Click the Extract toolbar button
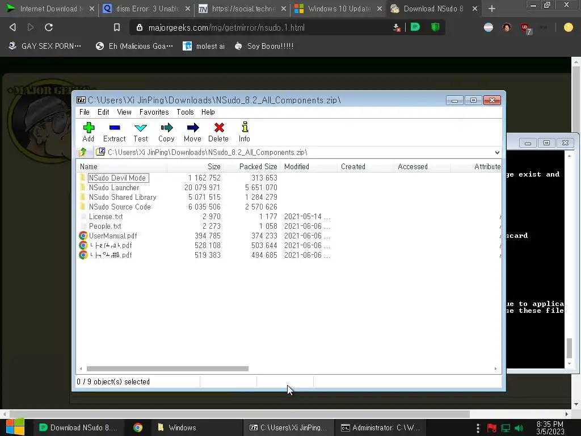Image resolution: width=581 pixels, height=436 pixels. [x=114, y=132]
